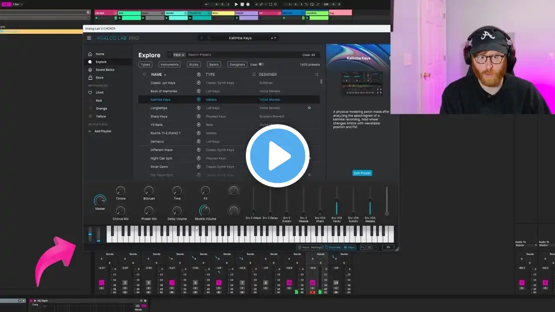Open the Instruments filter dropdown

pos(169,65)
